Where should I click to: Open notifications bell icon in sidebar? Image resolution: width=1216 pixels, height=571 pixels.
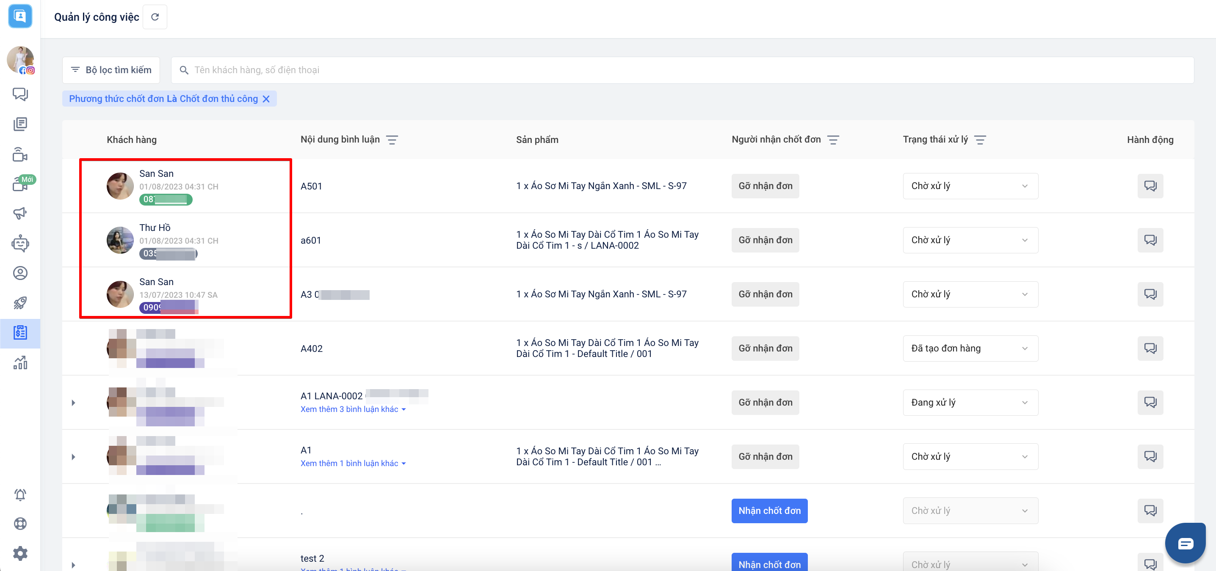click(x=20, y=494)
